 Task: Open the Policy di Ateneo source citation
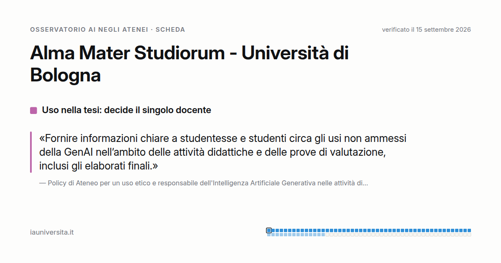click(204, 183)
